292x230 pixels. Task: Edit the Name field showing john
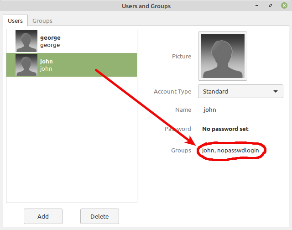tap(210, 110)
